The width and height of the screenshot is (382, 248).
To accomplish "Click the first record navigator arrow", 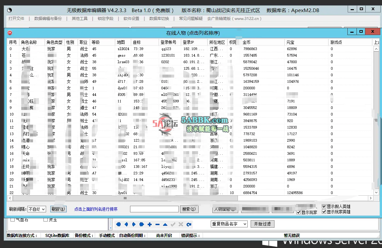I will click(118, 224).
